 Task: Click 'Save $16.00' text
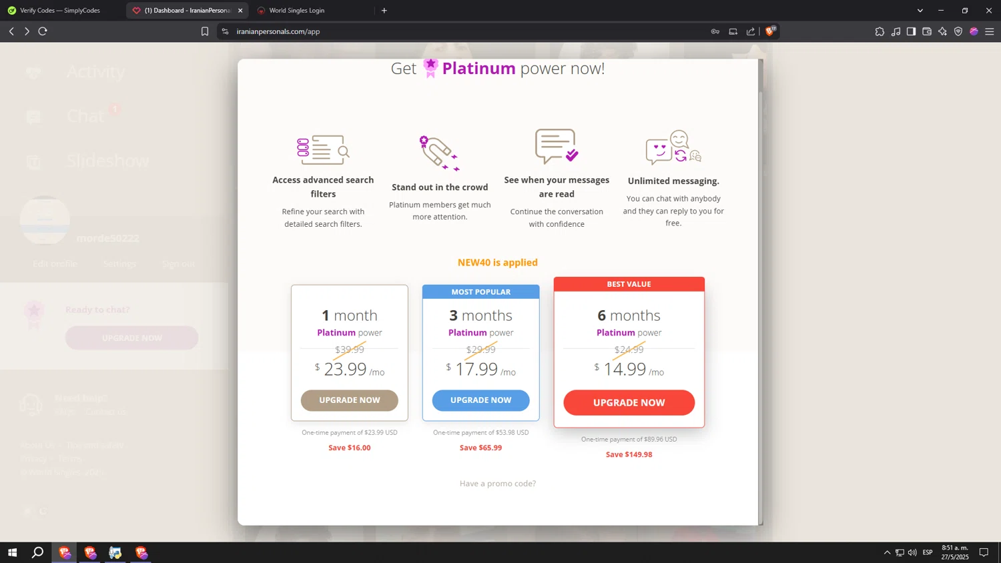pyautogui.click(x=349, y=448)
